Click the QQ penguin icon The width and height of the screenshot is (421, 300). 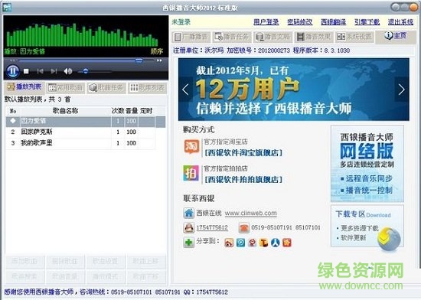[x=189, y=228]
